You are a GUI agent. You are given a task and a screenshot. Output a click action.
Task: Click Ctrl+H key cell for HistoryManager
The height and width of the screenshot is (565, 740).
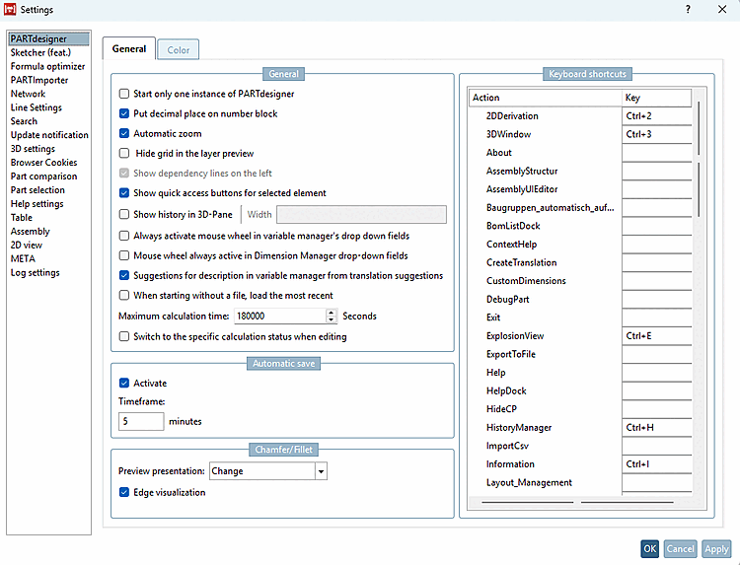pos(657,428)
